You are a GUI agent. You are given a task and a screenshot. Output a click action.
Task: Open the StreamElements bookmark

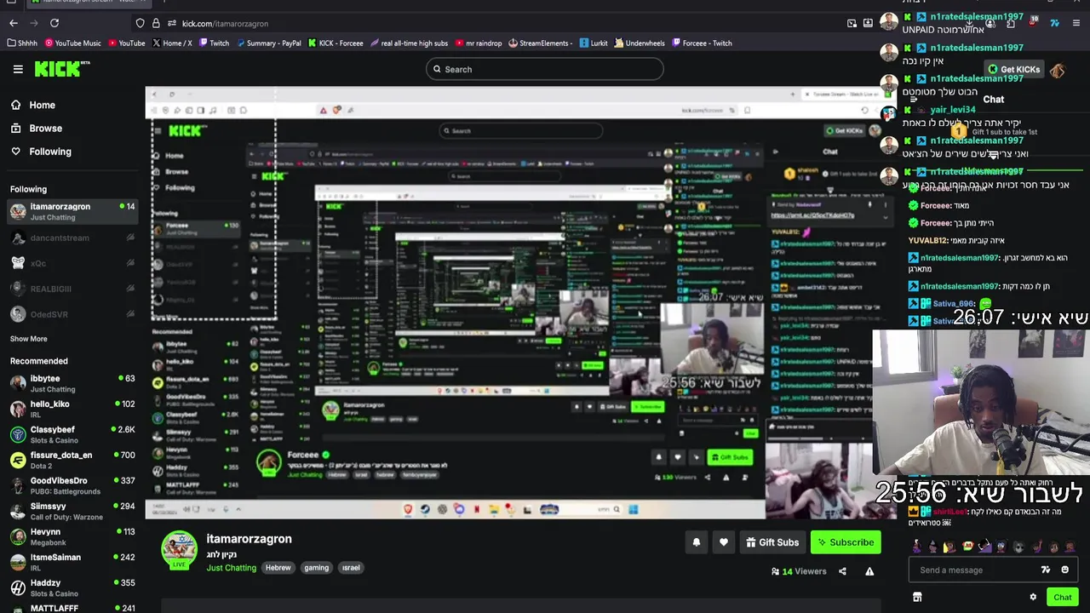pos(539,43)
